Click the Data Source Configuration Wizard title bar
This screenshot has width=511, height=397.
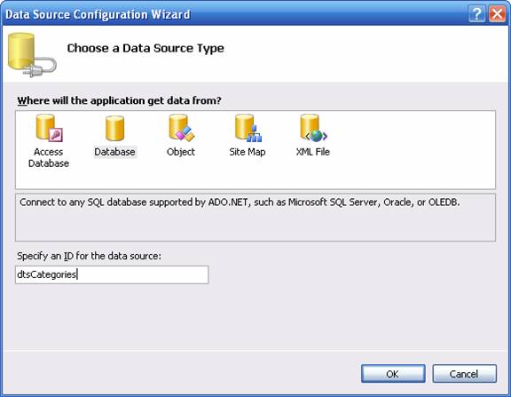(234, 14)
